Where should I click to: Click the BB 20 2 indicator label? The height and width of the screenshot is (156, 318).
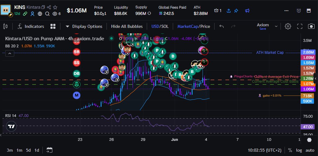tap(12, 46)
